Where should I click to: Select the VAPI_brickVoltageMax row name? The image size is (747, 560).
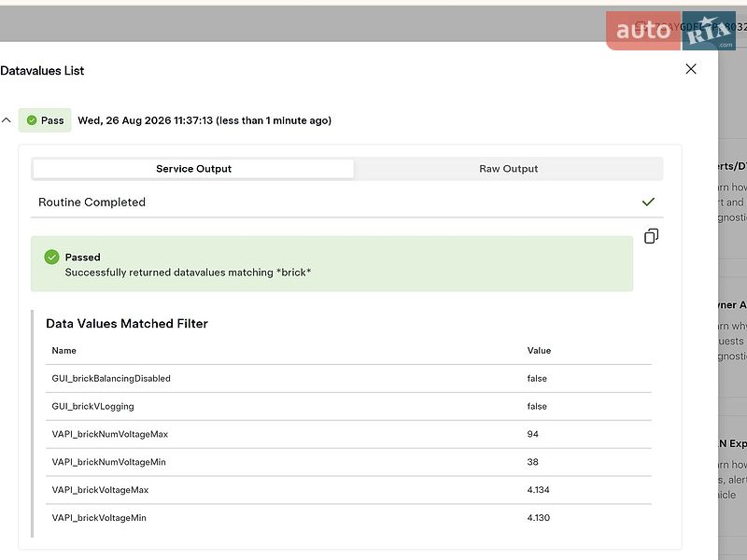(100, 490)
